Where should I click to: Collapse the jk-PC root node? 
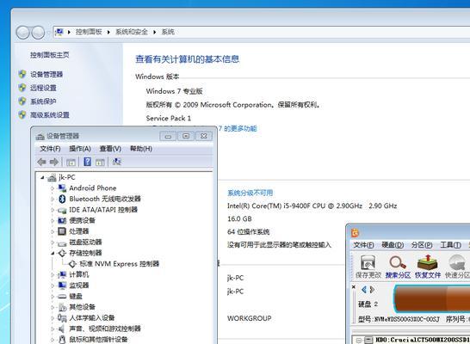42,177
